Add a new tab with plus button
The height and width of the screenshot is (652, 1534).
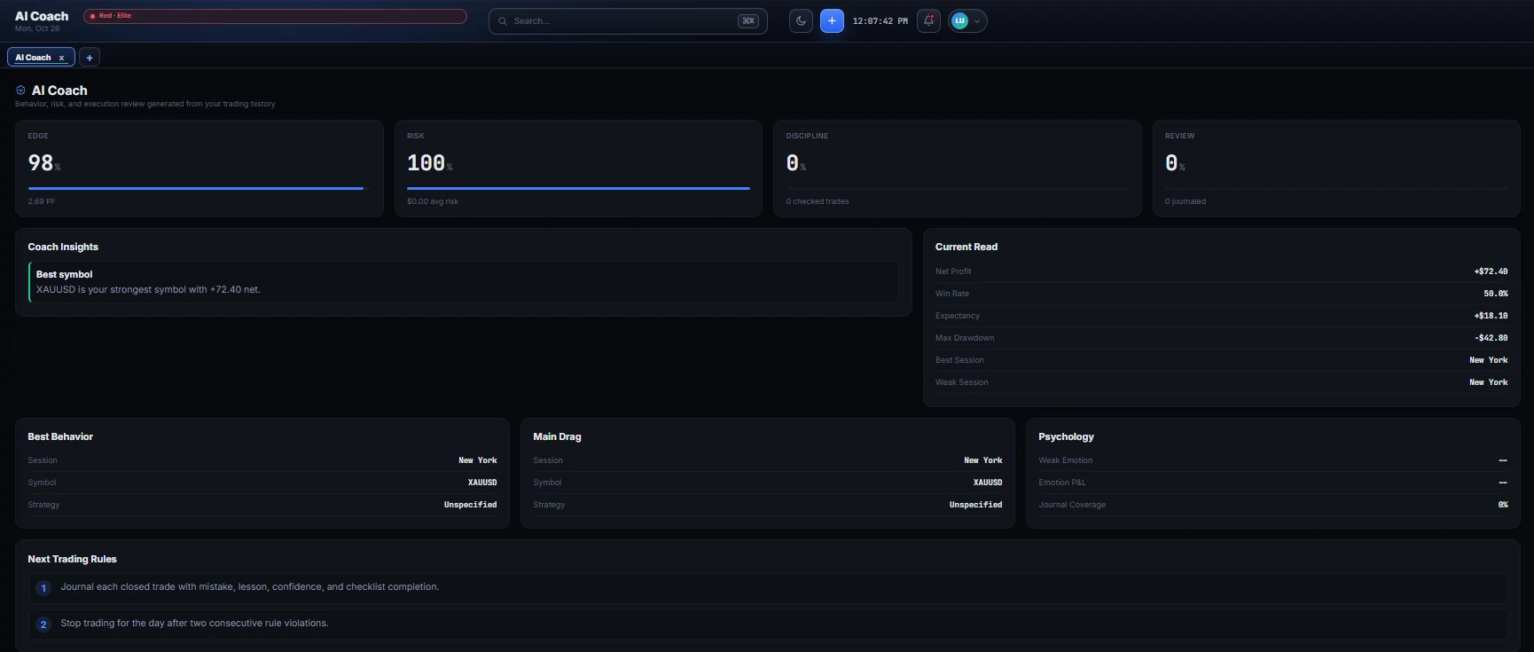(x=90, y=58)
